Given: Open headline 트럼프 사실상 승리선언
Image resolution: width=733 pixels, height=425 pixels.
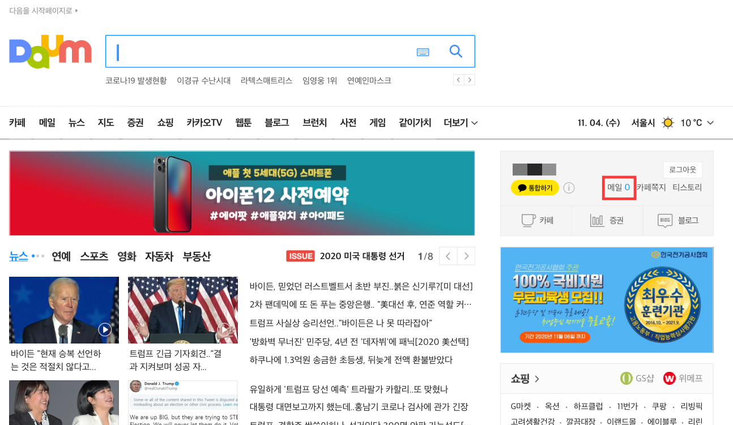Looking at the screenshot, I should [340, 323].
